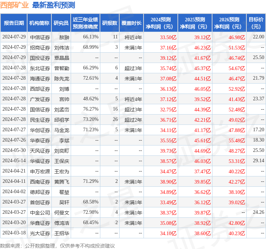
Task: Click analyst name 陈先龙
Action: [62, 79]
